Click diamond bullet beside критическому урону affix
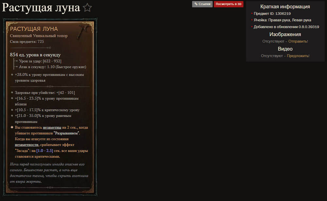The width and height of the screenshot is (327, 201). [x=12, y=110]
